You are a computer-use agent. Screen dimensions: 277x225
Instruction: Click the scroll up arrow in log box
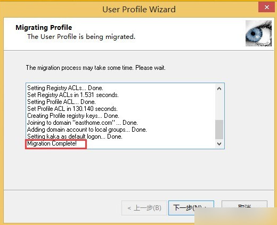219,89
